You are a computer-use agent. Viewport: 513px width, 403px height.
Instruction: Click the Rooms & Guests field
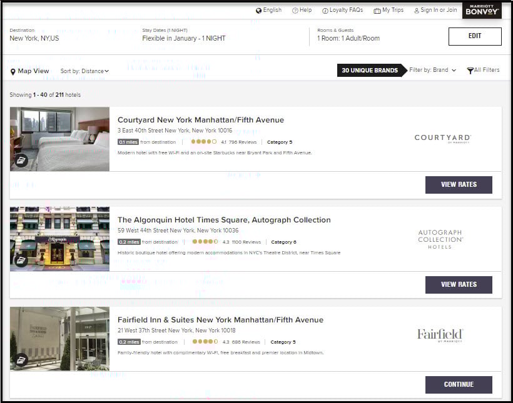(348, 35)
